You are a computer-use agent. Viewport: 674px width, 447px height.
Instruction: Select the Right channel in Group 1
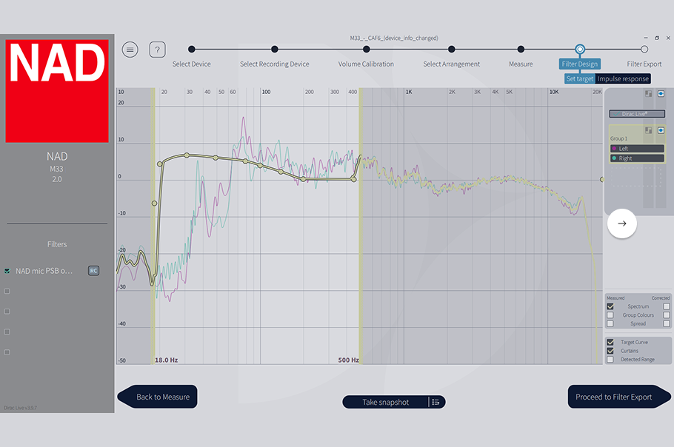click(637, 158)
